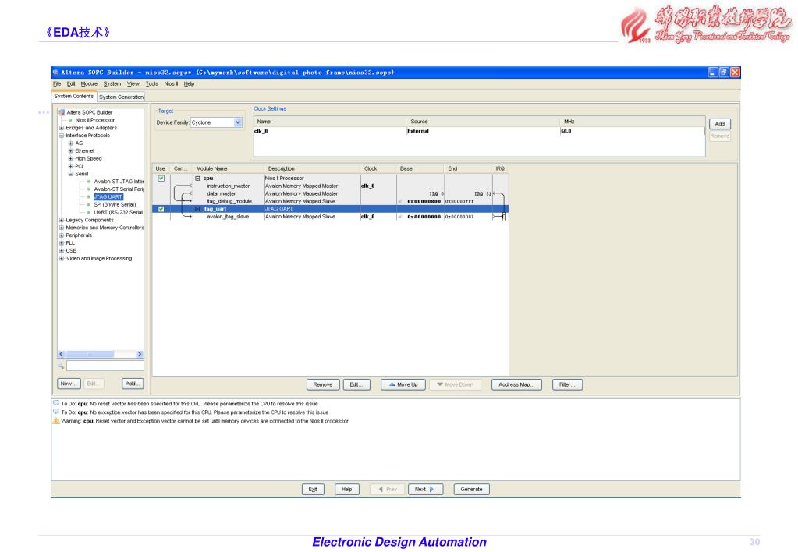Screen dimensions: 798x552
Task: Expand Legacy Components tree node
Action: (x=62, y=221)
